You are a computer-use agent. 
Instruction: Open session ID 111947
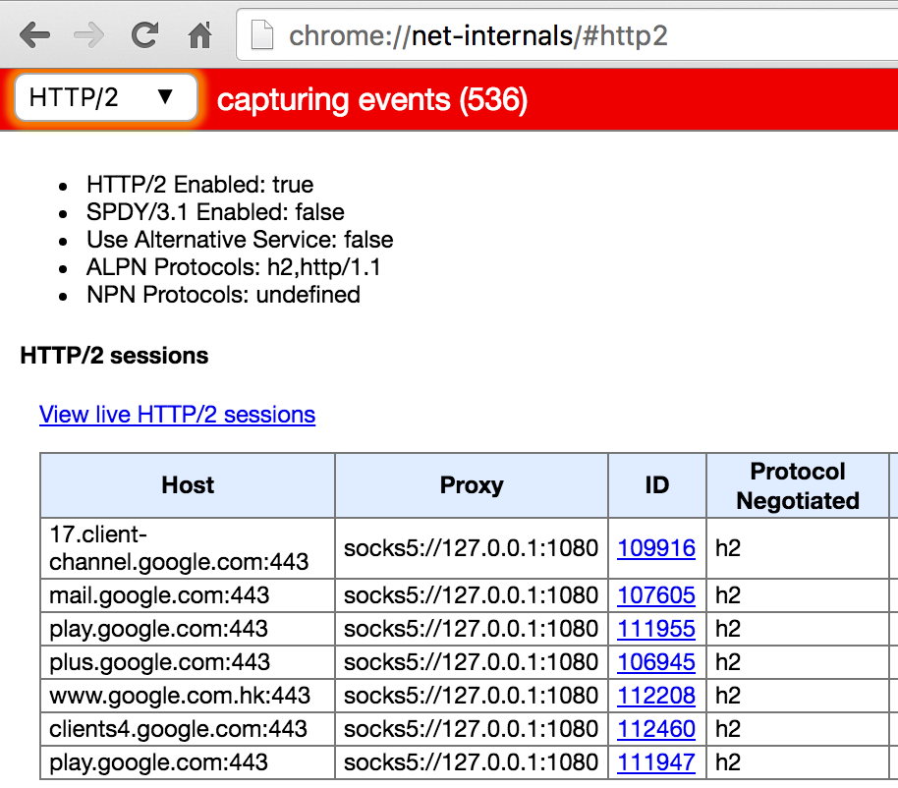tap(656, 762)
